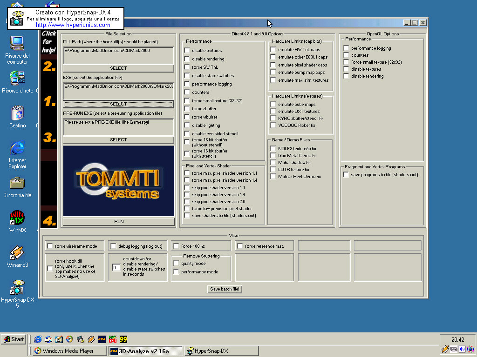Click the 3D-Analyze v2.16a taskbar button
This screenshot has width=477, height=357.
coord(145,351)
